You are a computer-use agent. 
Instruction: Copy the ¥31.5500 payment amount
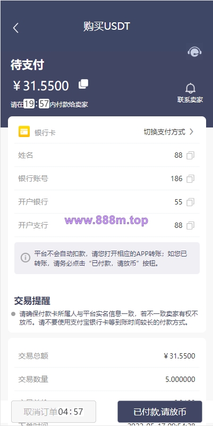pos(83,84)
